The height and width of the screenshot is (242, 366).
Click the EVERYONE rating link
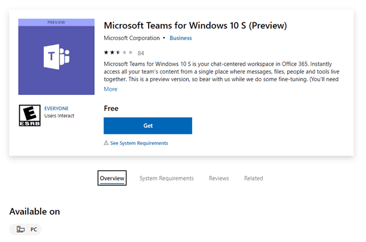click(57, 108)
